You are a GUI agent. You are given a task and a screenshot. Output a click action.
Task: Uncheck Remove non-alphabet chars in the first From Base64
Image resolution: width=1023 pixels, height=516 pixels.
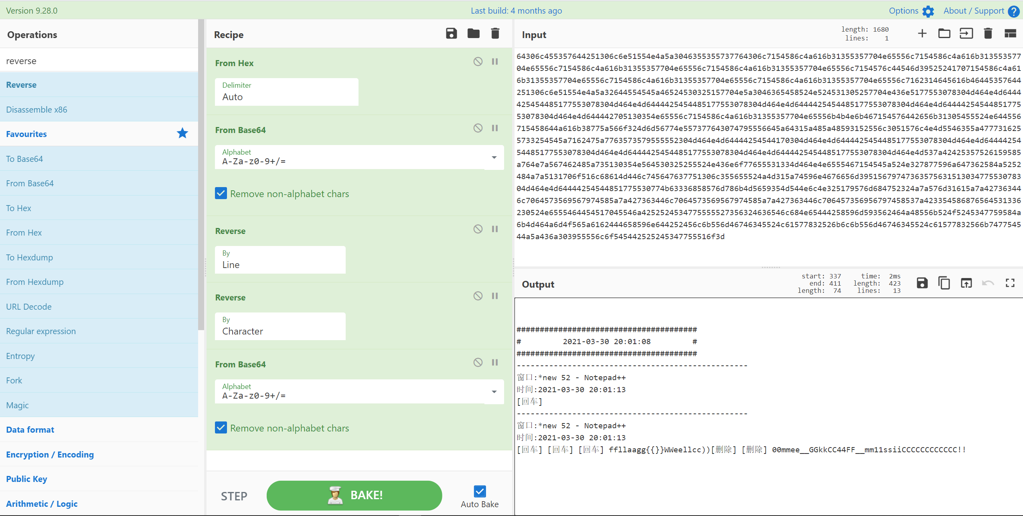221,193
